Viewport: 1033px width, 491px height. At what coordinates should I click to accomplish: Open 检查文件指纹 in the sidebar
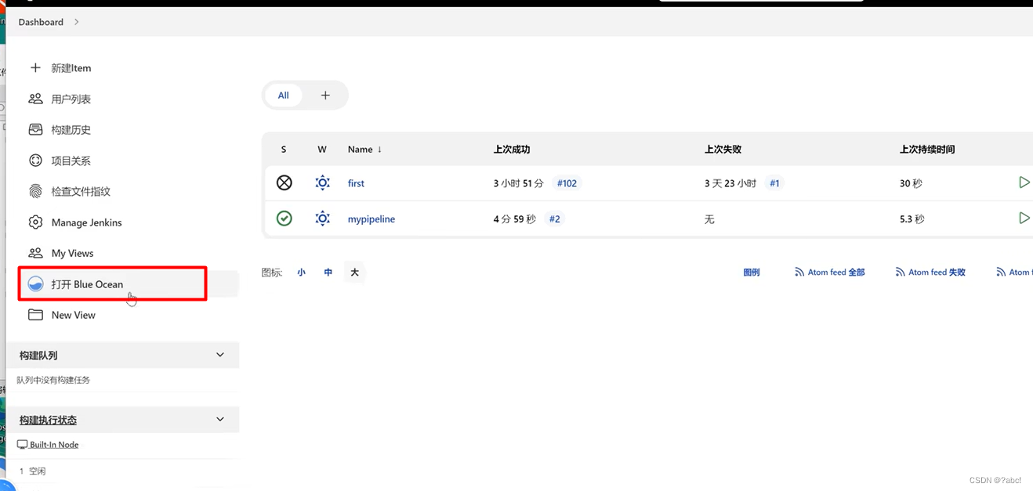click(x=81, y=191)
